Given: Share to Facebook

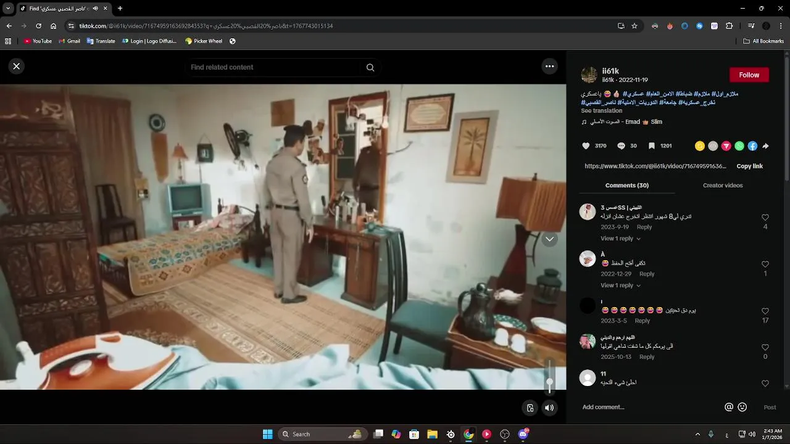Looking at the screenshot, I should click(752, 146).
